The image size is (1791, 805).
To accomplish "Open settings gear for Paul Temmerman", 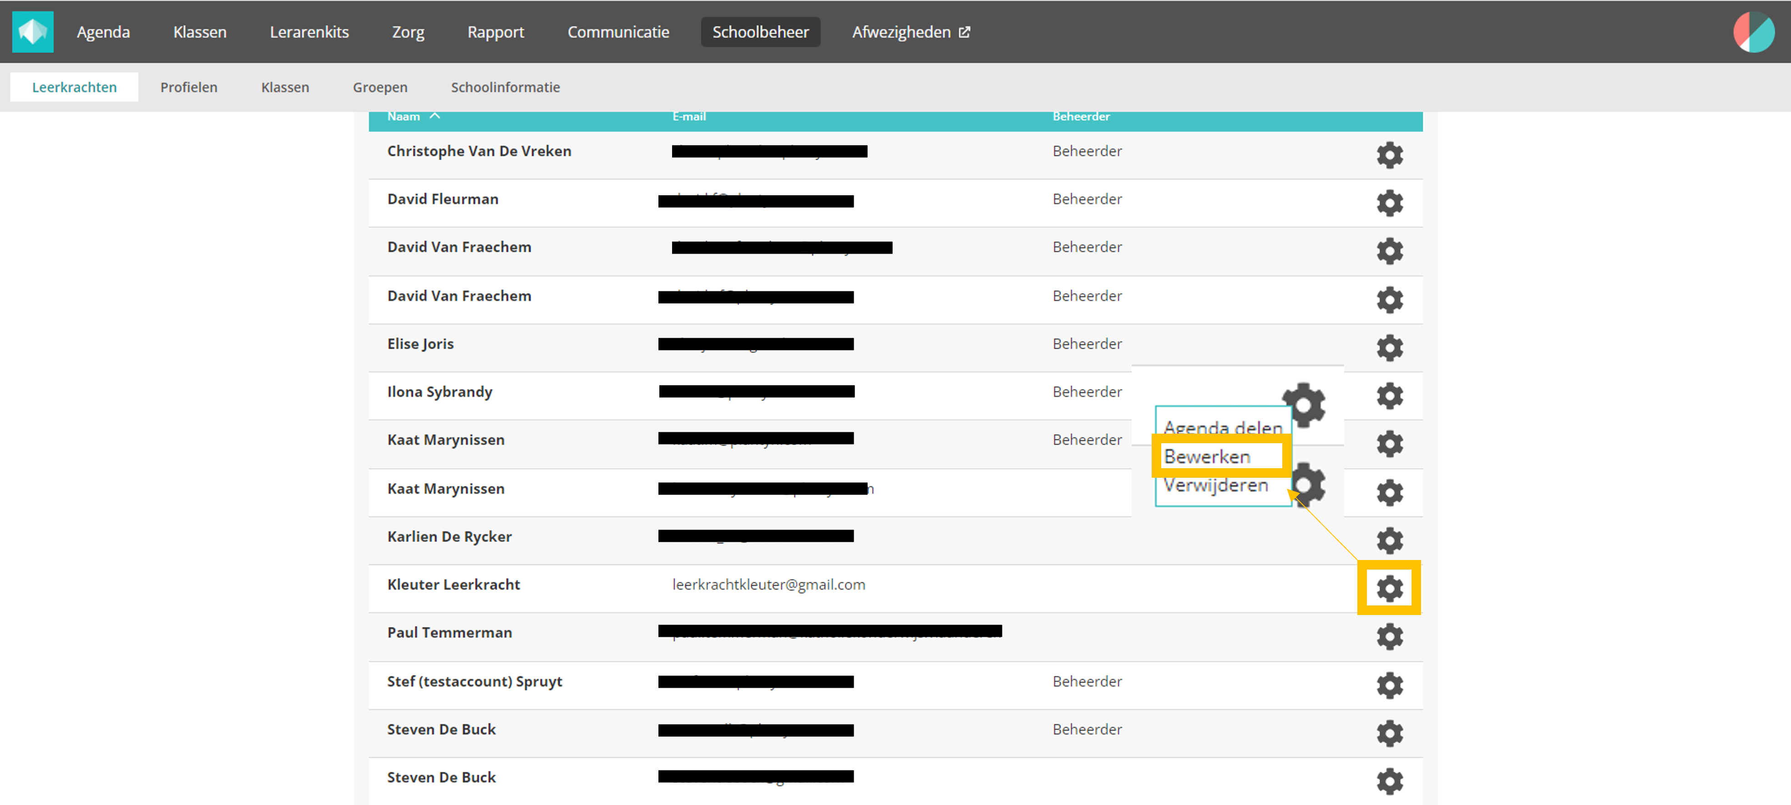I will click(1389, 636).
